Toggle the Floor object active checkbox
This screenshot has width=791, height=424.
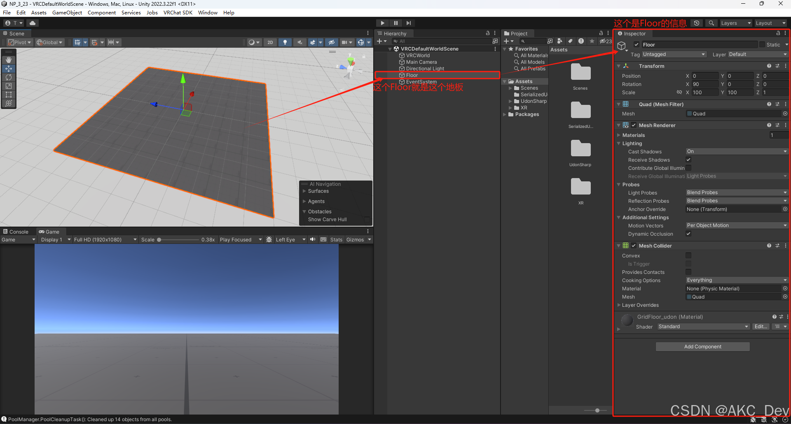tap(637, 44)
